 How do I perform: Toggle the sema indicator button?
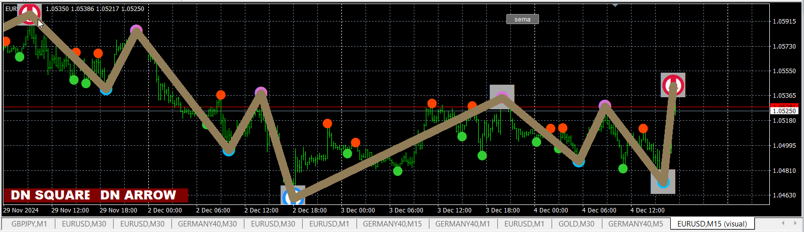(x=522, y=19)
